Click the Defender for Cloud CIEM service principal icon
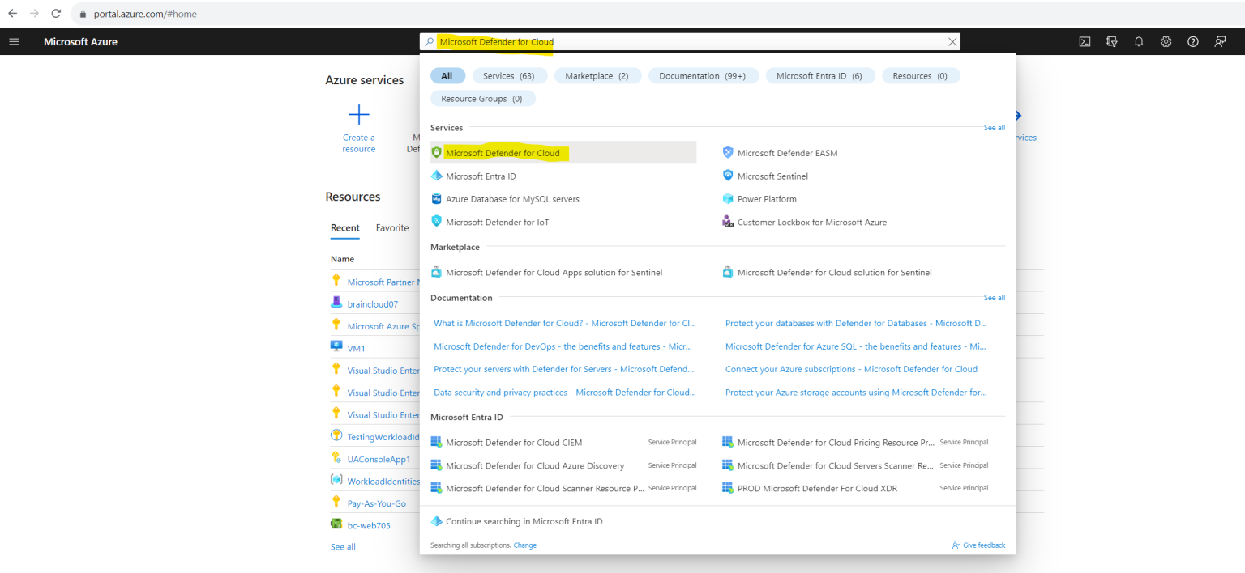This screenshot has height=573, width=1245. tap(437, 442)
